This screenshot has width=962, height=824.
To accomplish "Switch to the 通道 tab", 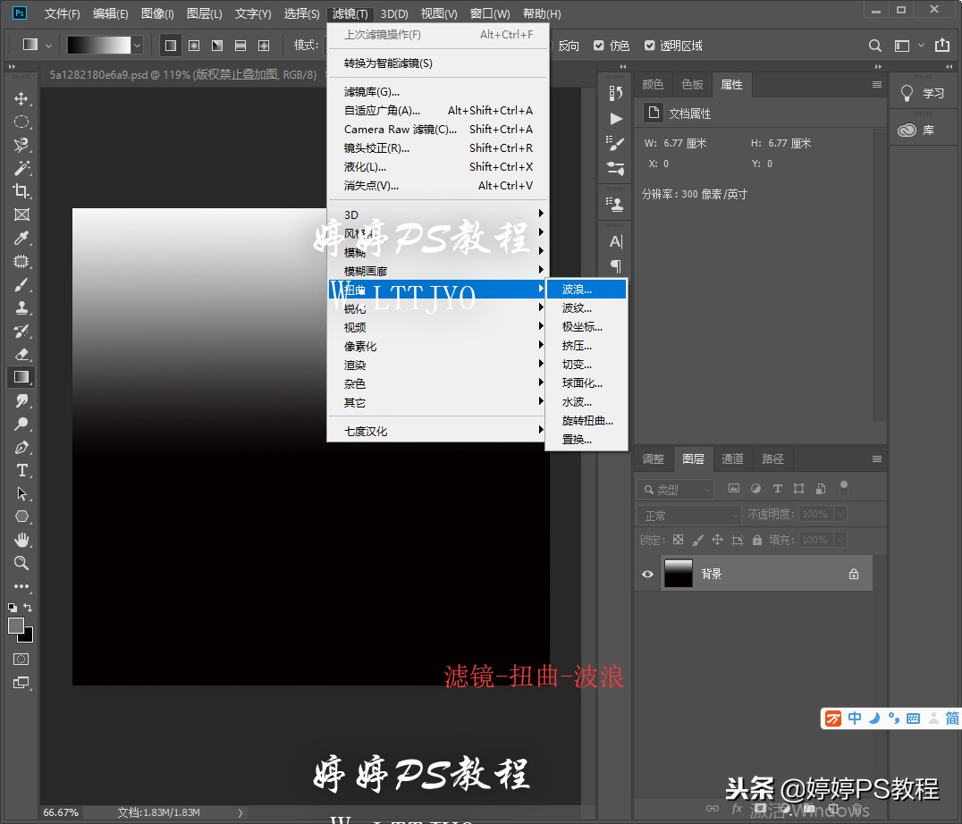I will point(732,458).
